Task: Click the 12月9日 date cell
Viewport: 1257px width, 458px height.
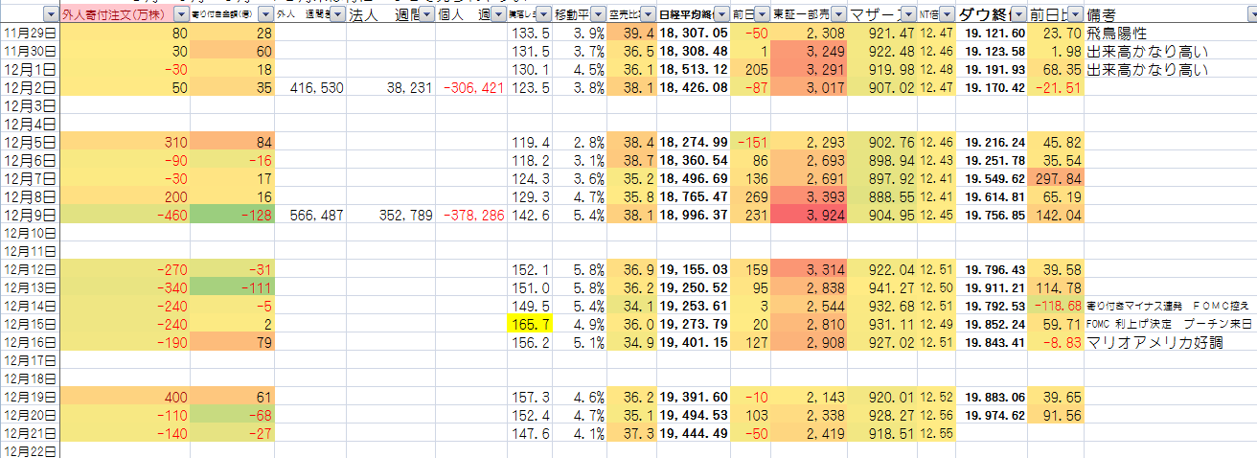Action: (31, 216)
